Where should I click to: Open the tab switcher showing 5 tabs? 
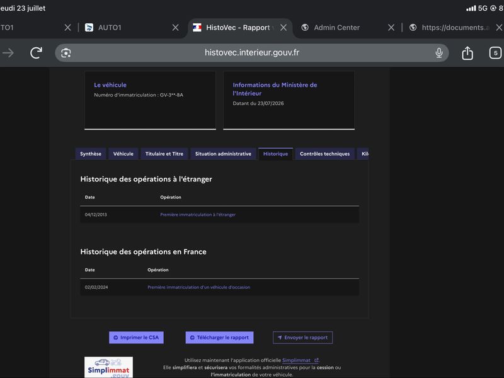click(495, 53)
